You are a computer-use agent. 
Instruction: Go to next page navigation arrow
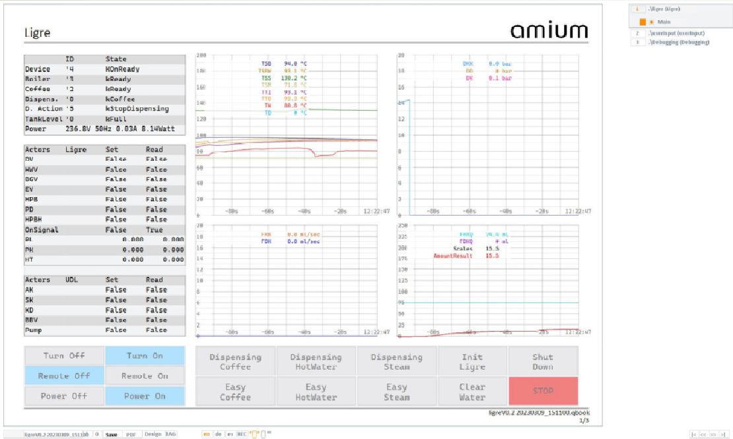point(713,434)
